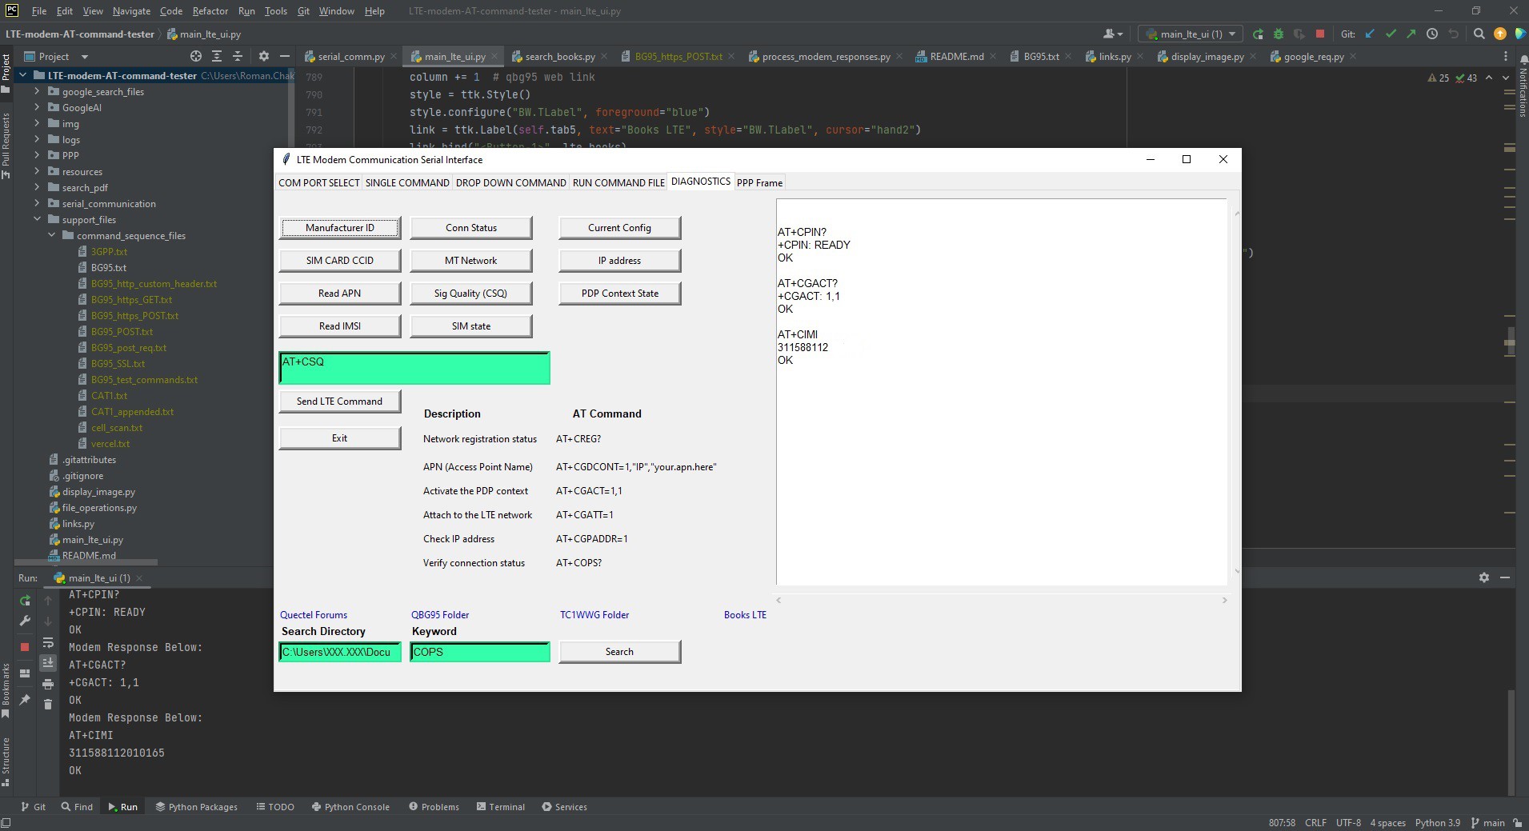
Task: Start a debug session with the bug icon
Action: [1278, 34]
